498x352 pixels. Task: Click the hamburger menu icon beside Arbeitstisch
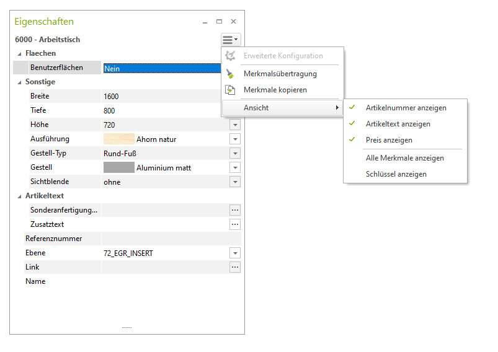[230, 40]
